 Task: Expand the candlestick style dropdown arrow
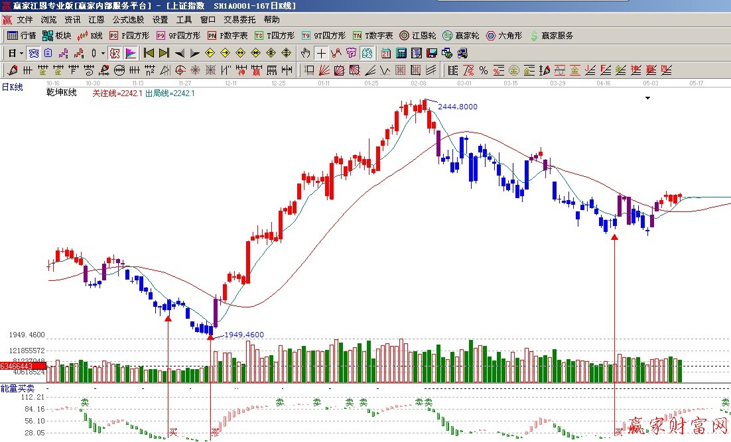(x=103, y=53)
